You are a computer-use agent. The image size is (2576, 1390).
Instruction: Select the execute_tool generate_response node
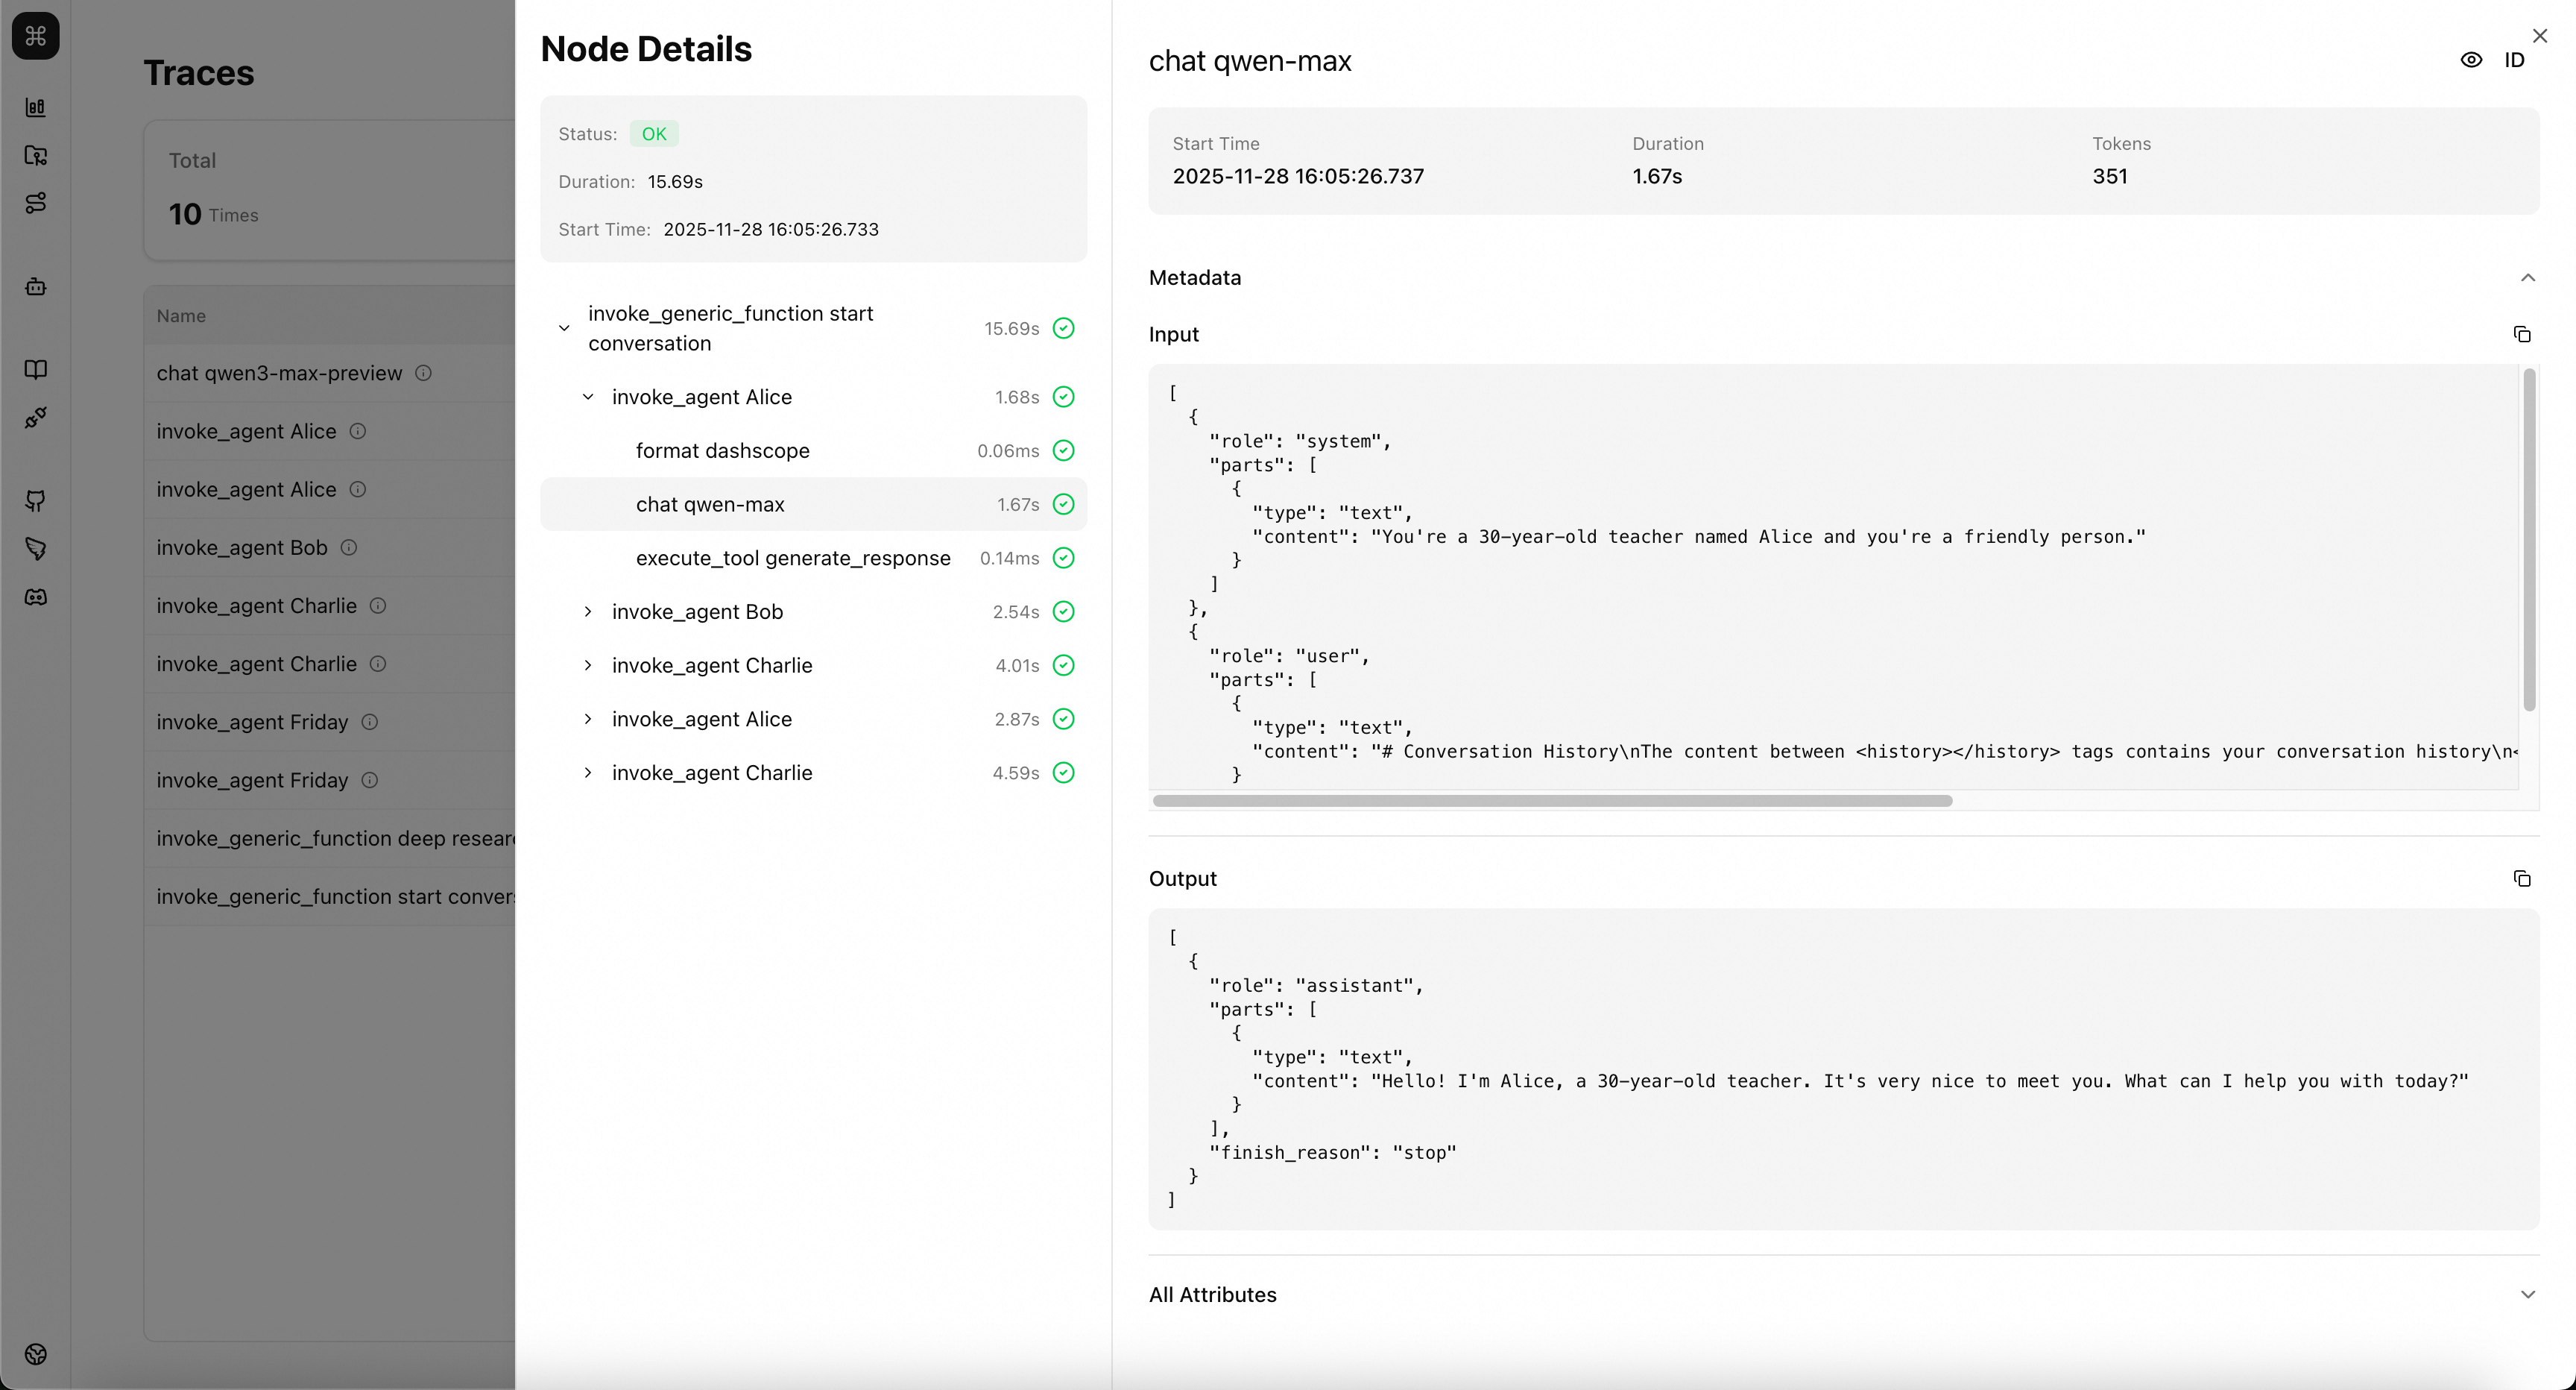(792, 559)
